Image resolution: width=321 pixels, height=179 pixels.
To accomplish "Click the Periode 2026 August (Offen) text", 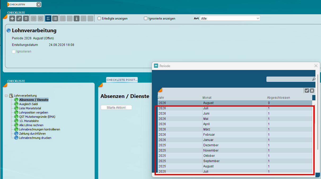I will (x=33, y=38).
